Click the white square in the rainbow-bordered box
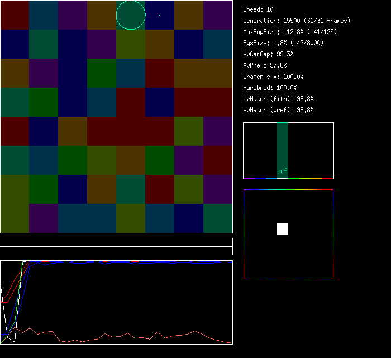The height and width of the screenshot is (358, 391). click(283, 229)
